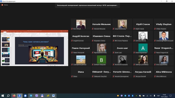Click the Bluetooth icon in the system tray

(132, 96)
